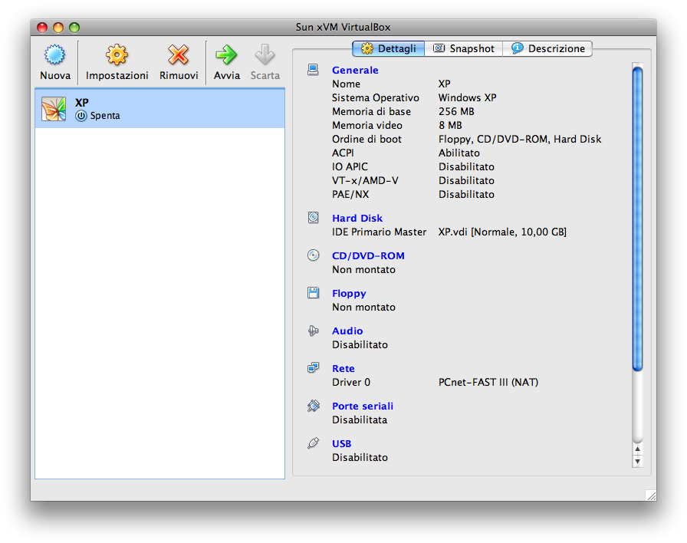
Task: Click the 'Sun xVM VirtualBox' window title
Action: pyautogui.click(x=343, y=27)
